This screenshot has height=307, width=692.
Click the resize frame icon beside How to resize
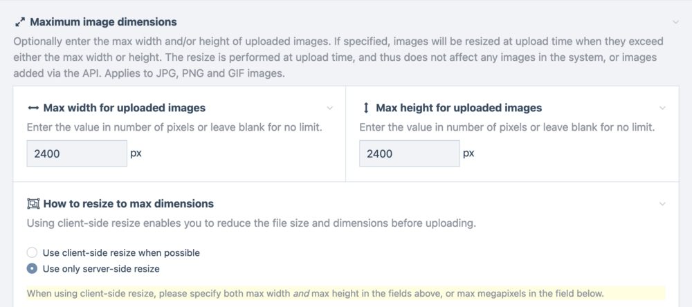click(33, 204)
